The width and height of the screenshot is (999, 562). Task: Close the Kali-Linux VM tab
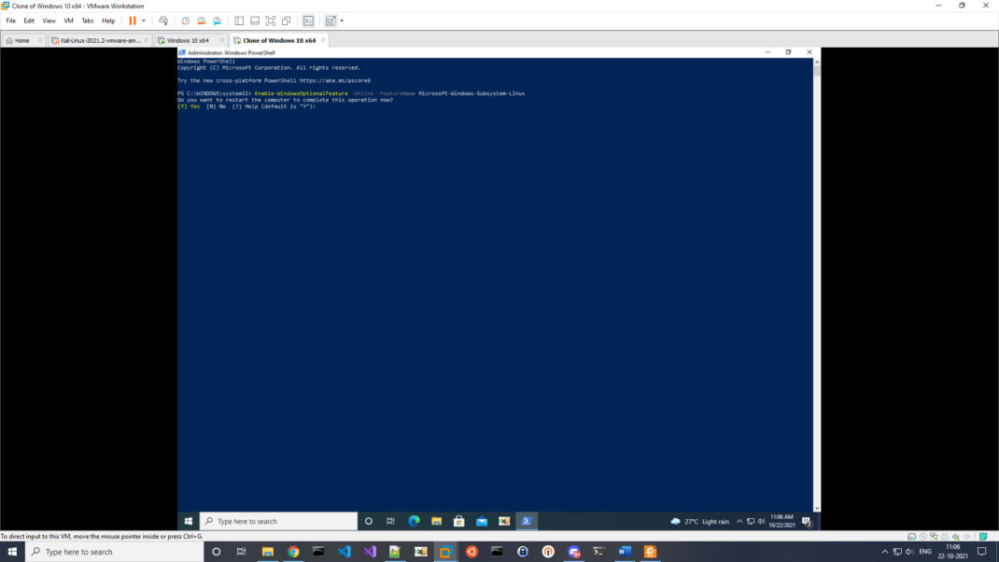pos(146,40)
